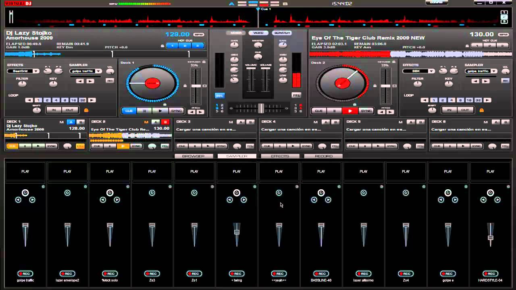
Task: Click the VIDEO panel tab
Action: coord(258,33)
